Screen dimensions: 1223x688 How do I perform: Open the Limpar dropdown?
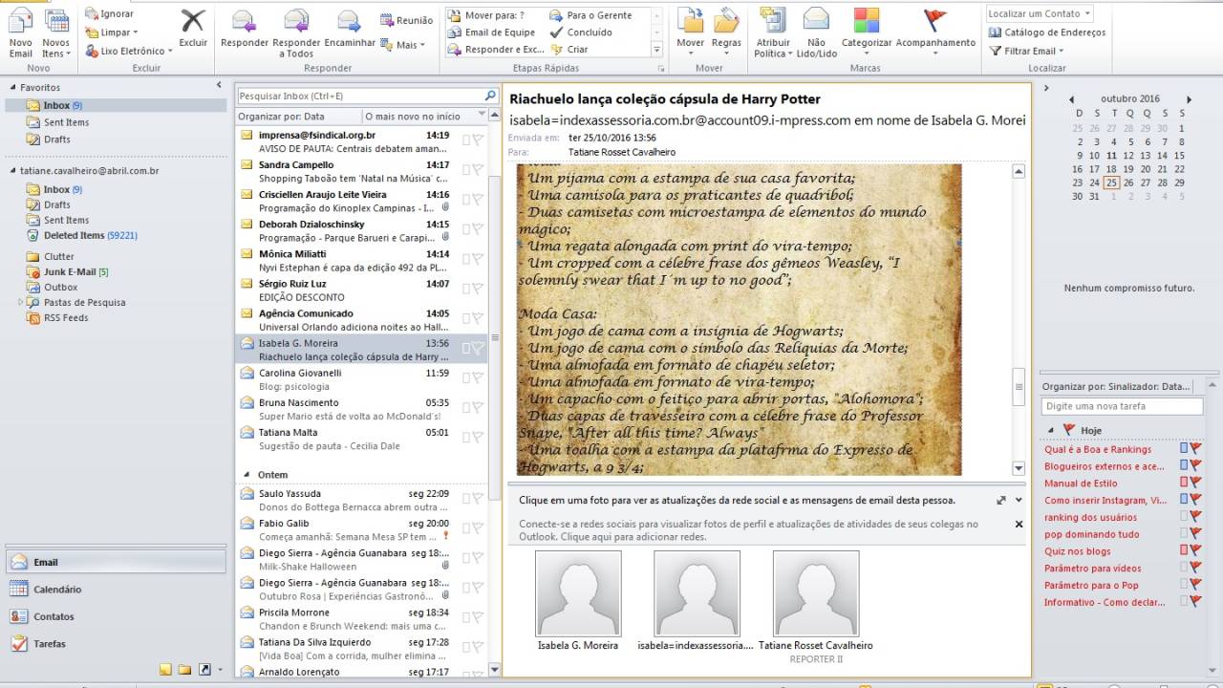pos(113,32)
